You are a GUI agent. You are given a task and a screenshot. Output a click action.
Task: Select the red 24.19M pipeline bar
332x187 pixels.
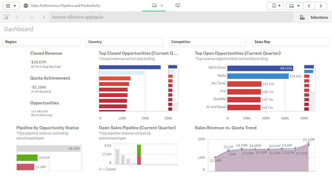point(25,167)
